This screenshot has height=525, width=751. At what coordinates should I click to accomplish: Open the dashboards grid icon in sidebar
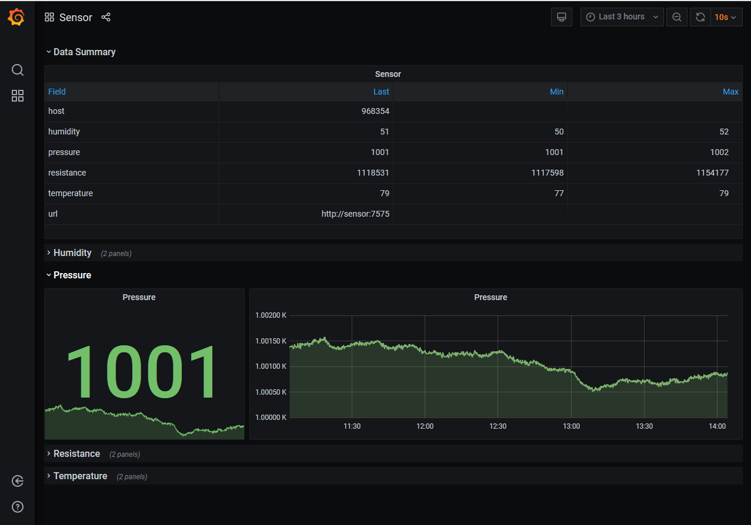[x=18, y=96]
